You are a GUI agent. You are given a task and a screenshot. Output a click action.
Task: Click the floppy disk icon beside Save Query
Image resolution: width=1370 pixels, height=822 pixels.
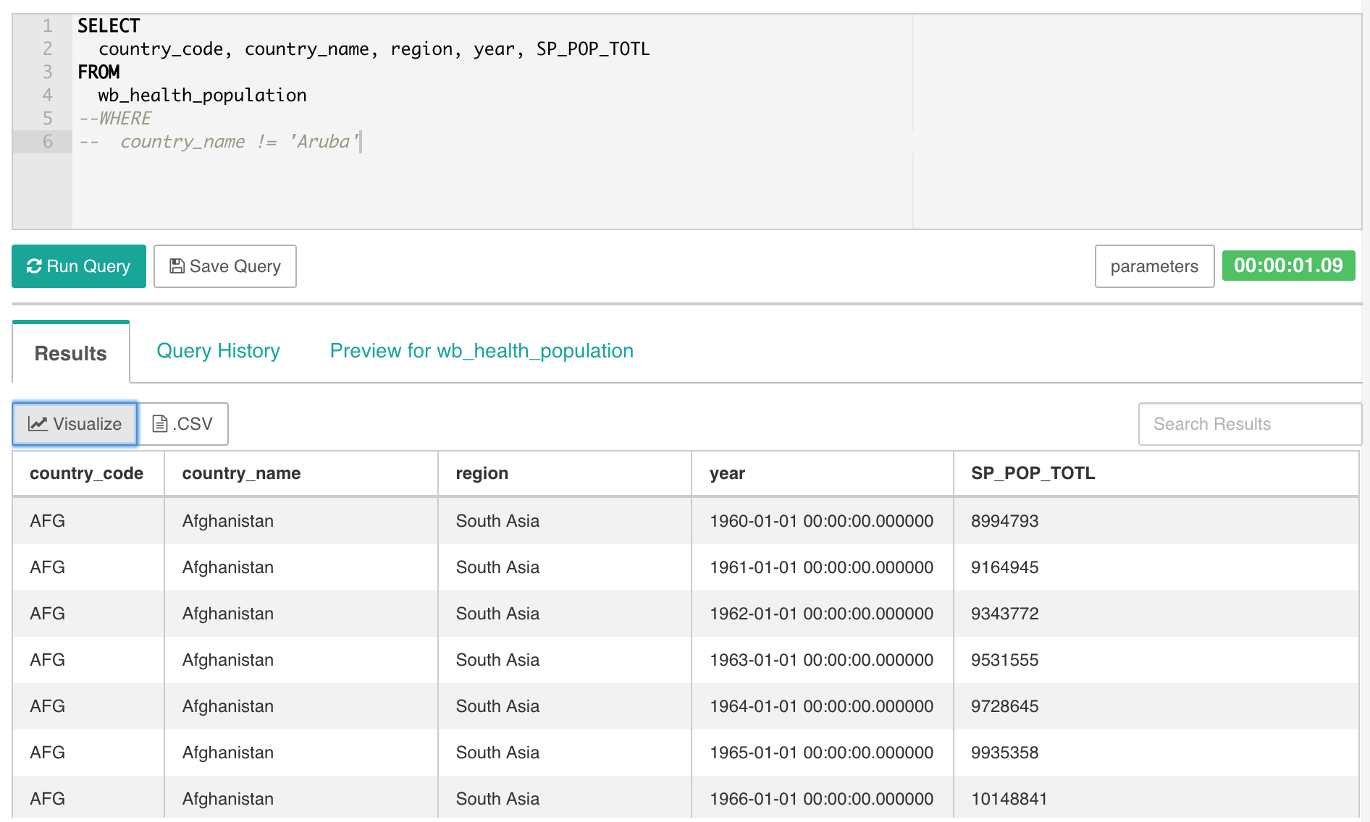pyautogui.click(x=176, y=266)
